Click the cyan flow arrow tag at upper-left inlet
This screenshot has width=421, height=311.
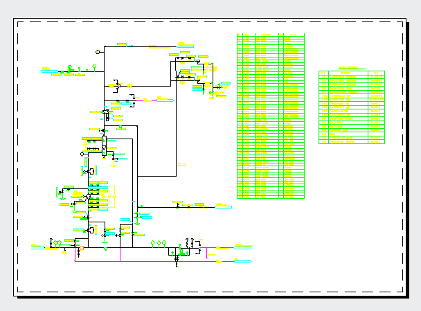pyautogui.click(x=48, y=71)
